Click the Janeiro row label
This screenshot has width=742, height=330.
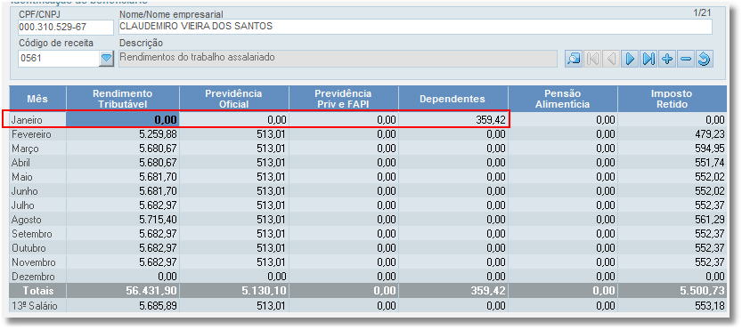point(37,120)
